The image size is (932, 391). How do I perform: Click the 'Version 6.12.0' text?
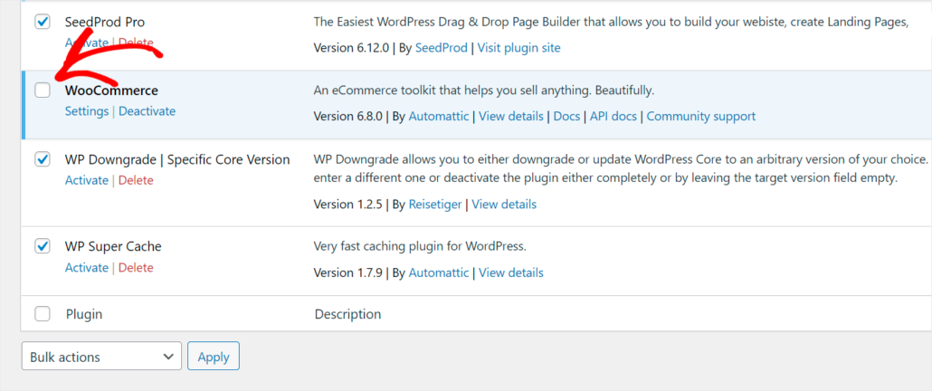point(351,48)
